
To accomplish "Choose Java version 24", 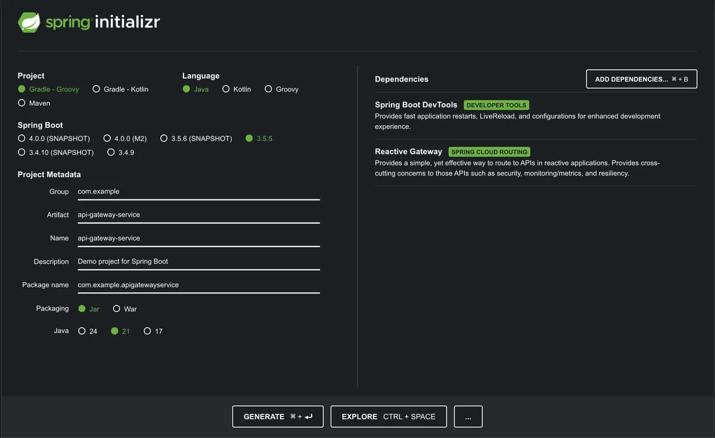I will (x=88, y=331).
